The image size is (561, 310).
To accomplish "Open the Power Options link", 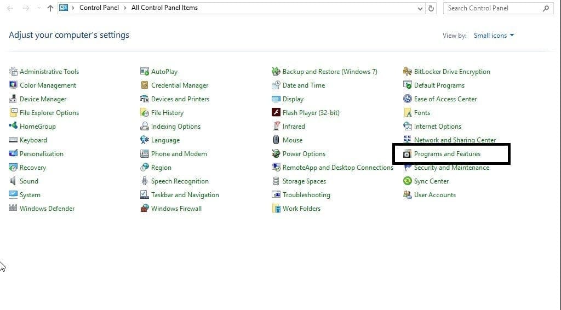I will [304, 154].
